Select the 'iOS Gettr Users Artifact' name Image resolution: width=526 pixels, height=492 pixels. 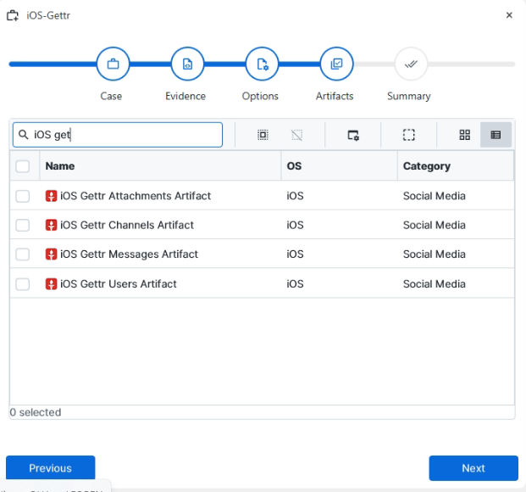pyautogui.click(x=118, y=284)
